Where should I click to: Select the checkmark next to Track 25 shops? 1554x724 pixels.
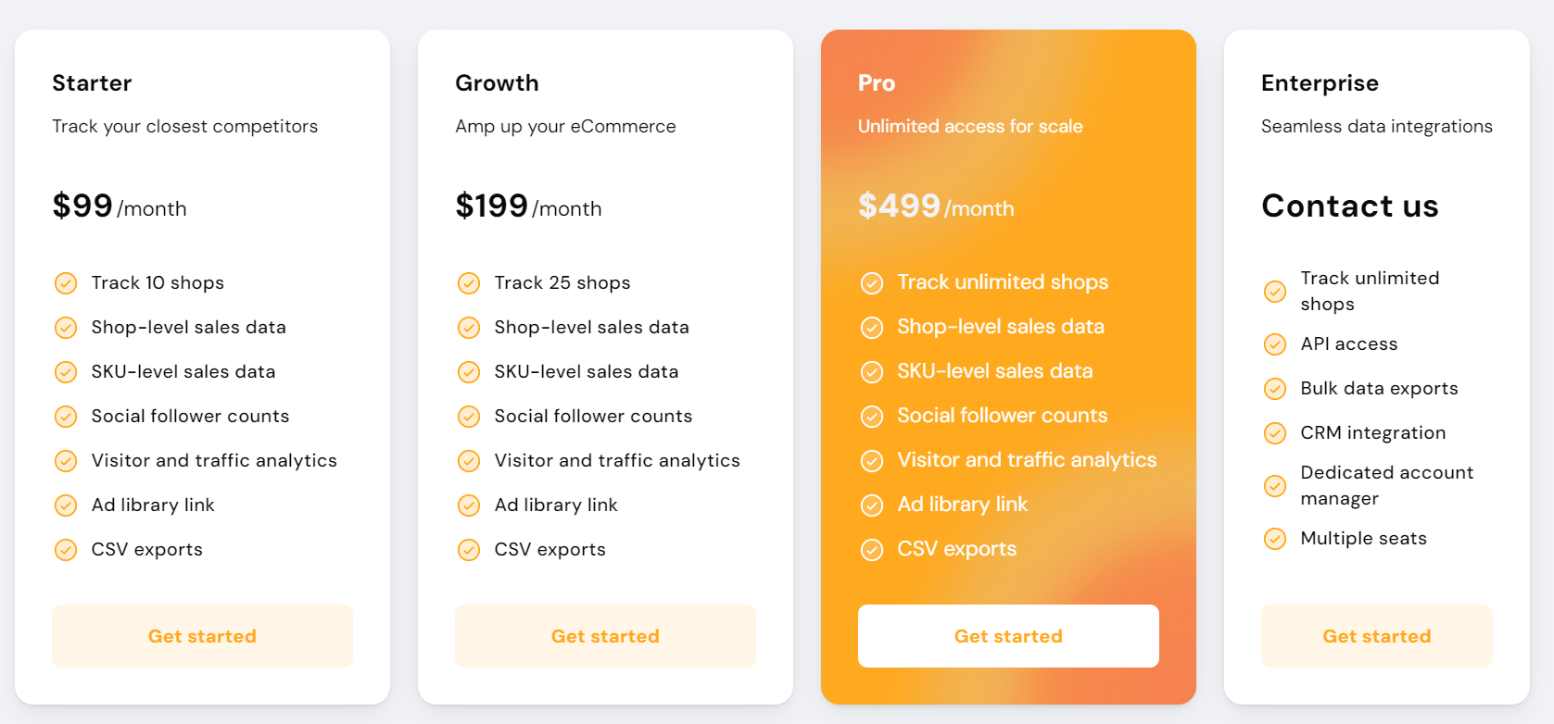point(469,282)
